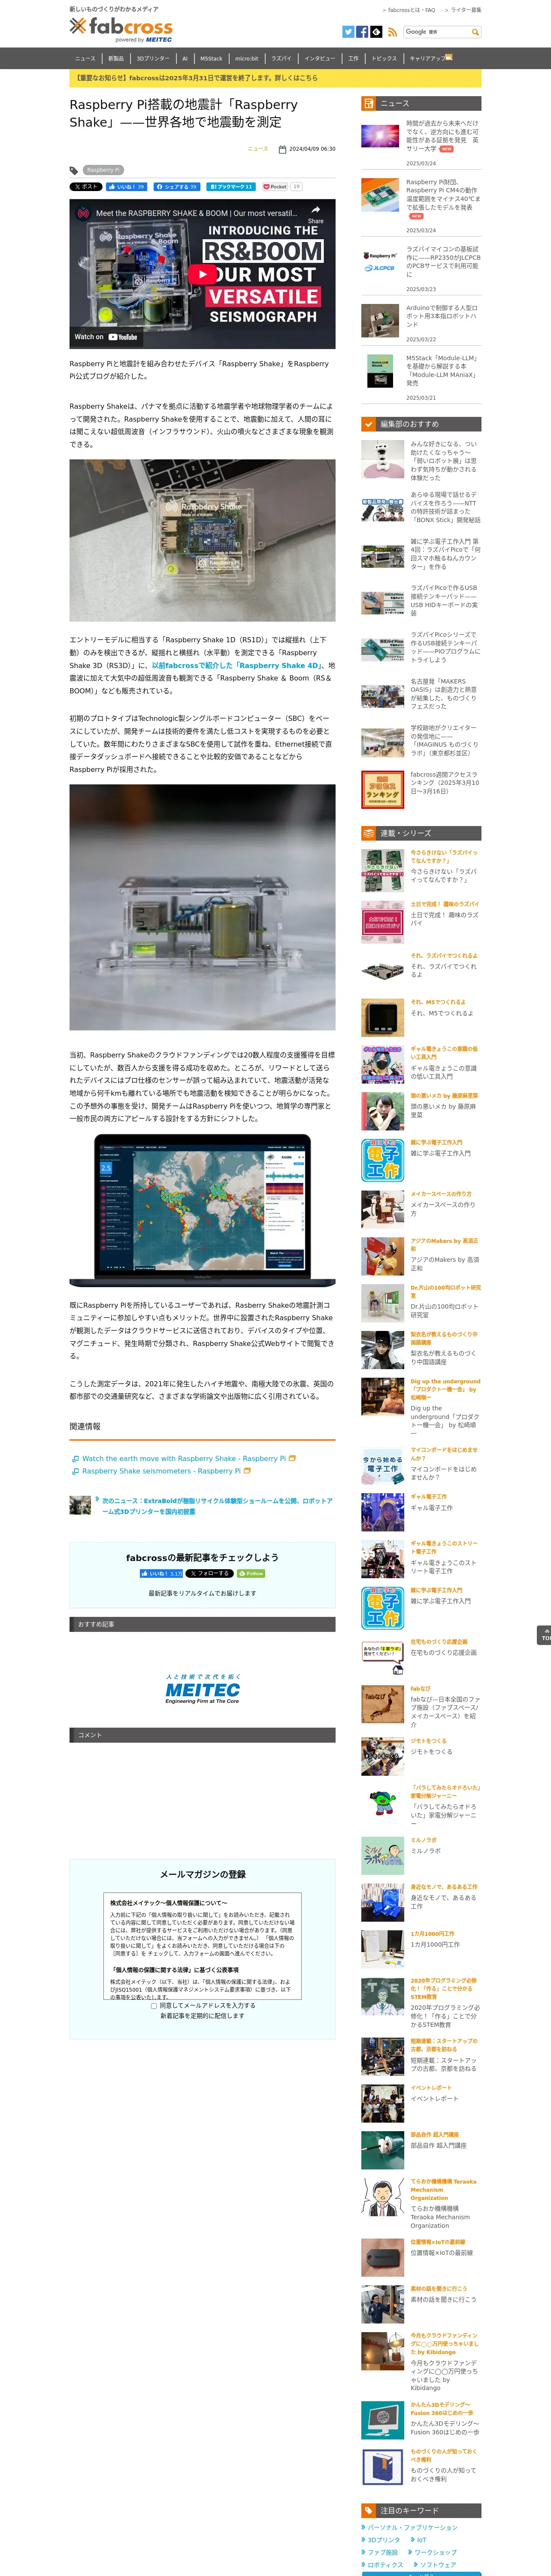The image size is (551, 2576).
Task: Click green Feedly Follow button
Action: [x=251, y=1573]
